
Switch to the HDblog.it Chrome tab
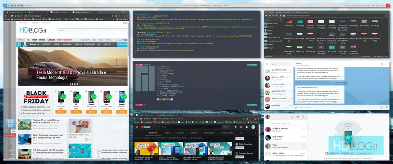82,12
